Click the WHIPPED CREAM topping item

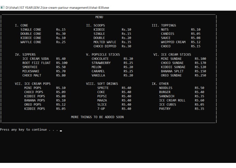(173, 42)
